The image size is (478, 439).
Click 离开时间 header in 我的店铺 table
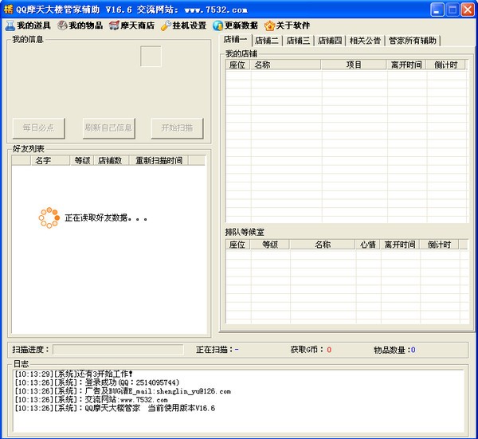click(406, 65)
